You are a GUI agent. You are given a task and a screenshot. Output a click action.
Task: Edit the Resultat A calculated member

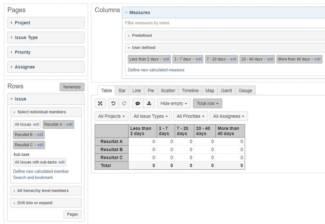click(x=69, y=124)
